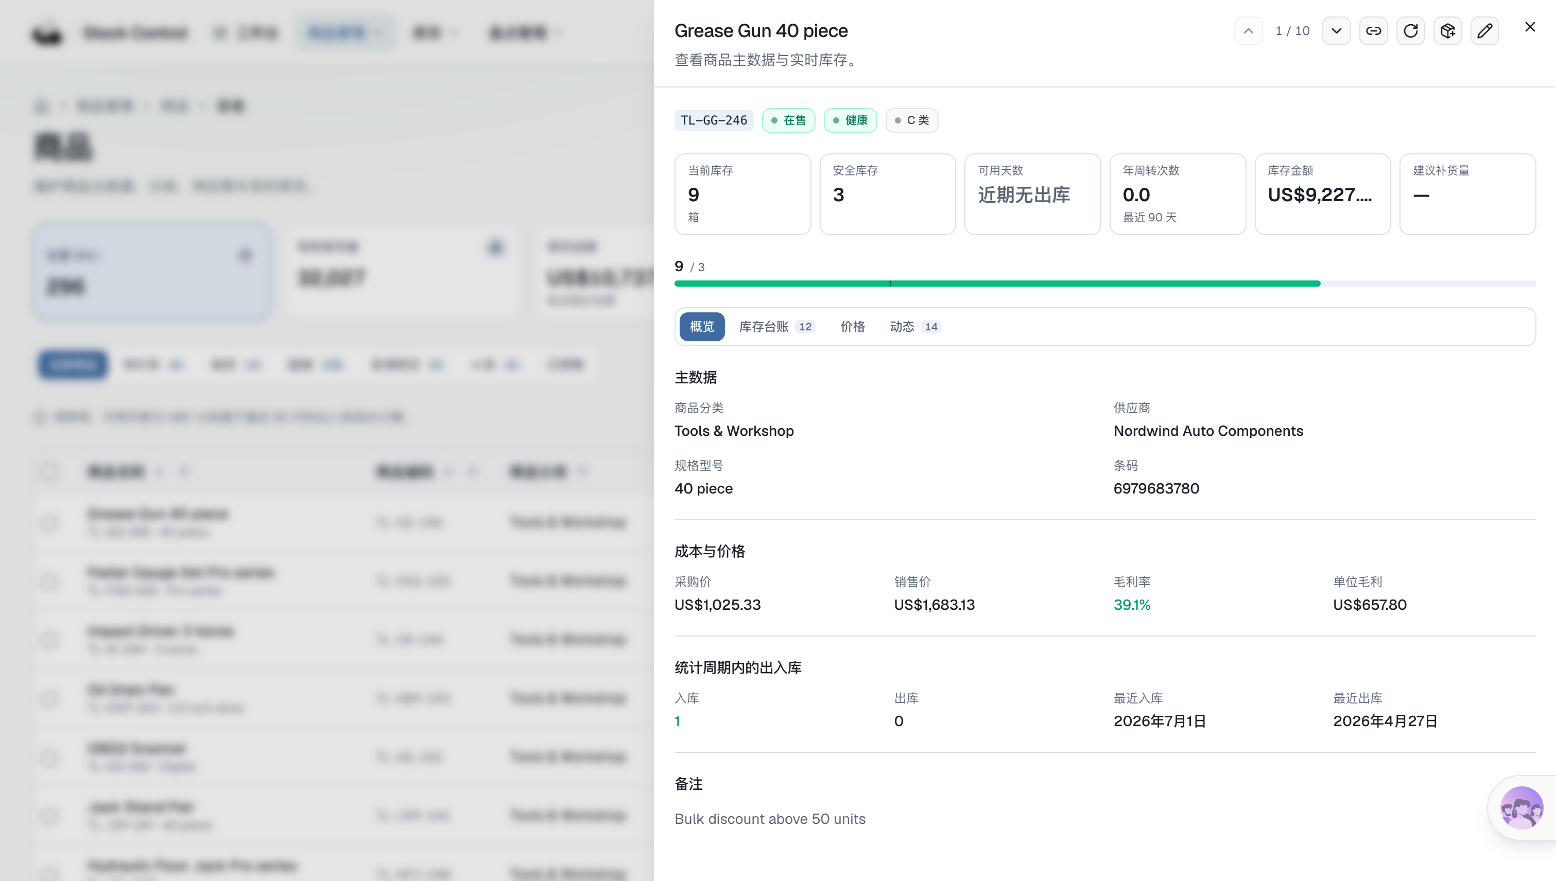Click the 14 count badge on 动态
The height and width of the screenshot is (881, 1556).
(x=930, y=327)
